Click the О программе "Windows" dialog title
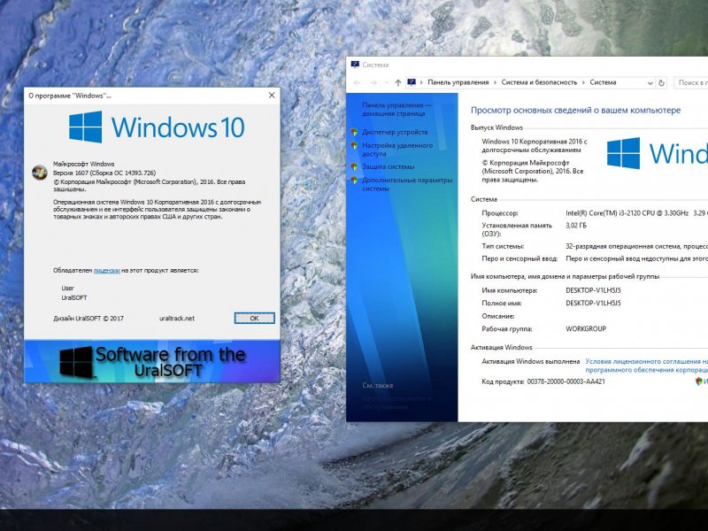 [x=70, y=96]
